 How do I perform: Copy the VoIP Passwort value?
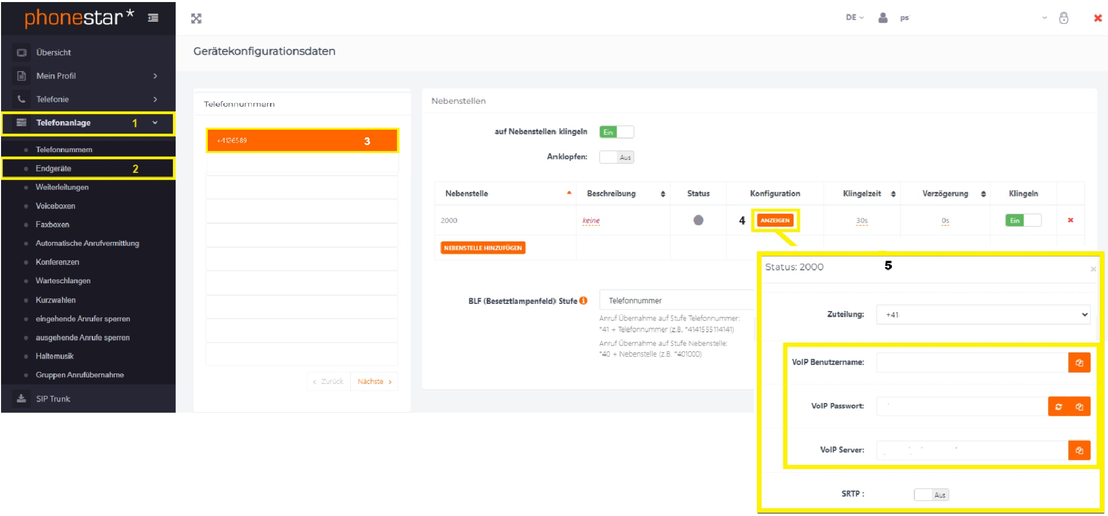1079,407
